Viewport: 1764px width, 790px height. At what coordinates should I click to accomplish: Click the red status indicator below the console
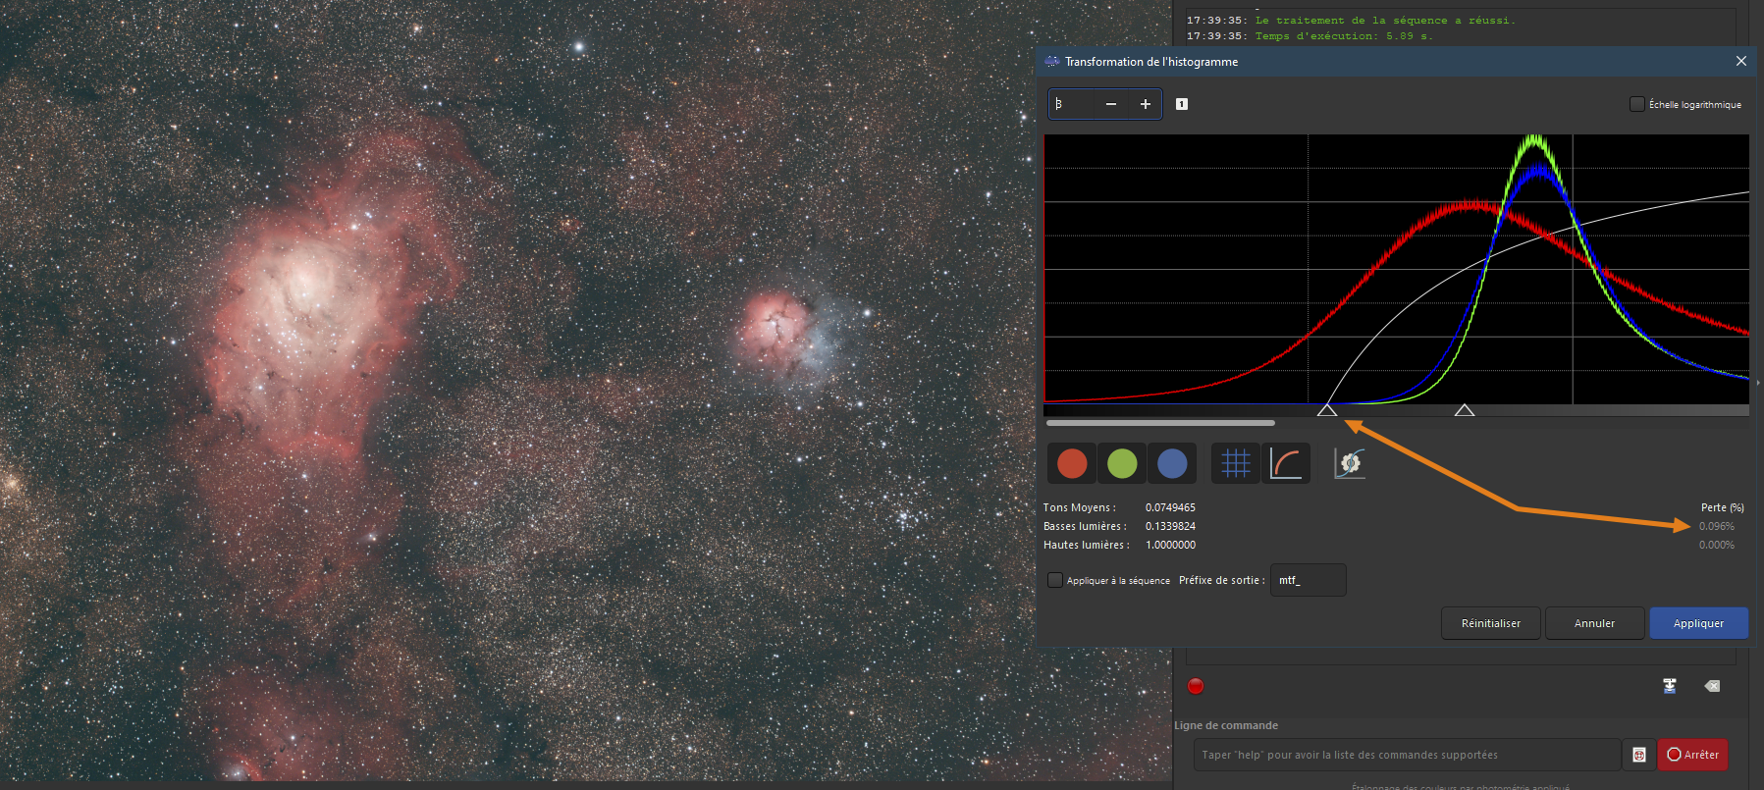tap(1196, 686)
